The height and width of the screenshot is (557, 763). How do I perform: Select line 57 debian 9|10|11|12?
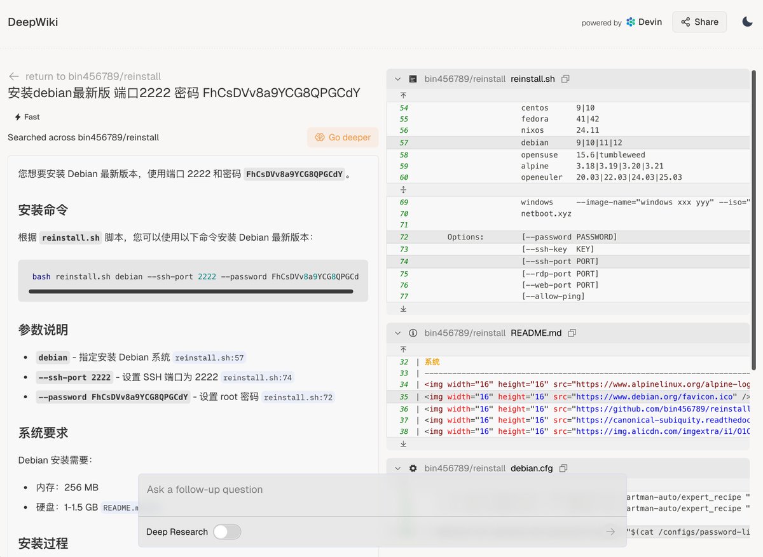coord(568,142)
